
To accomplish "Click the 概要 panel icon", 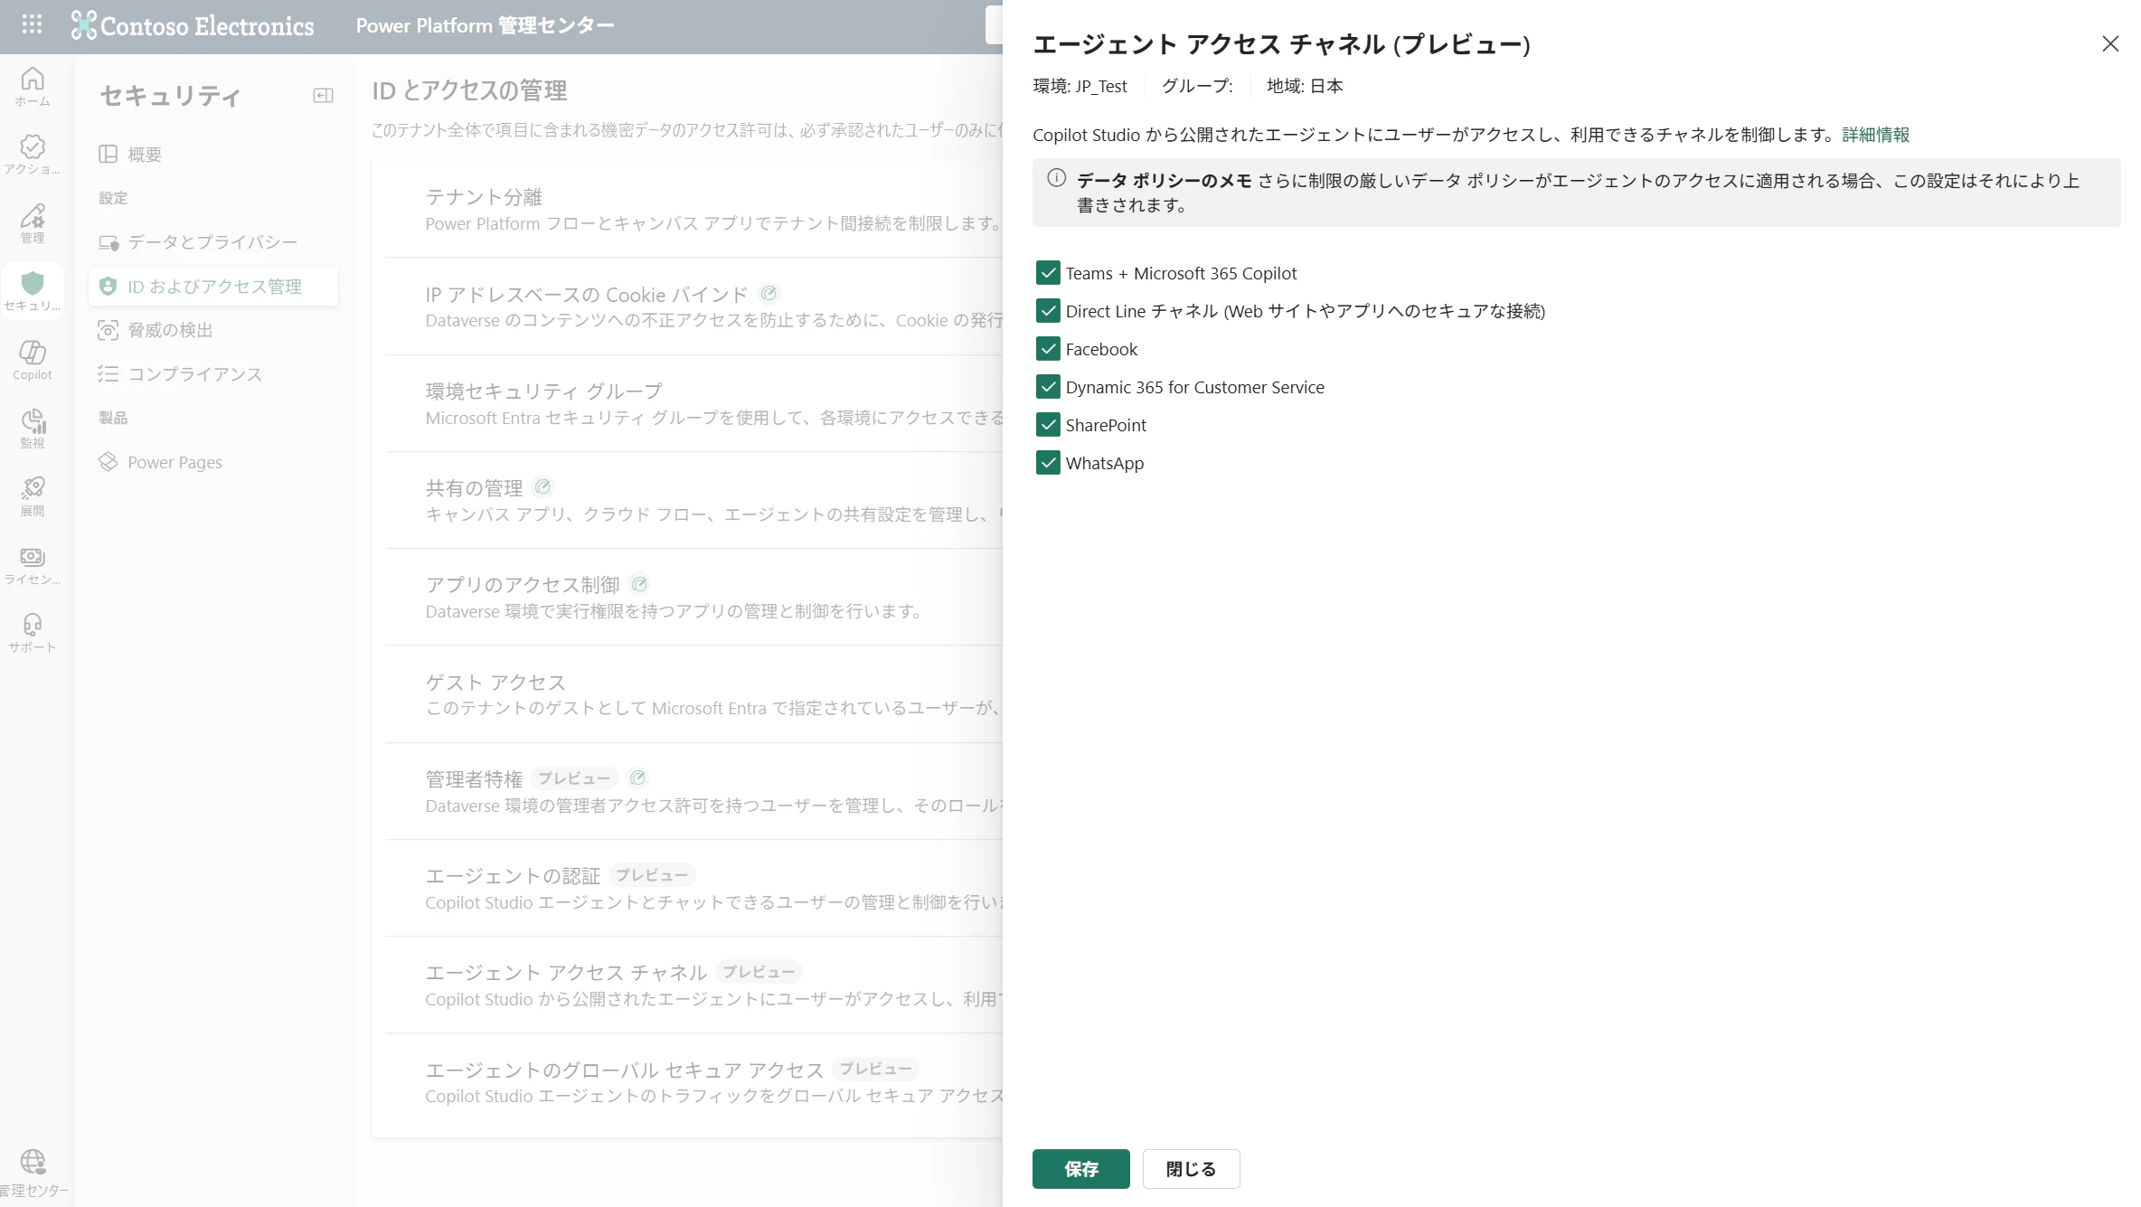I will [108, 154].
